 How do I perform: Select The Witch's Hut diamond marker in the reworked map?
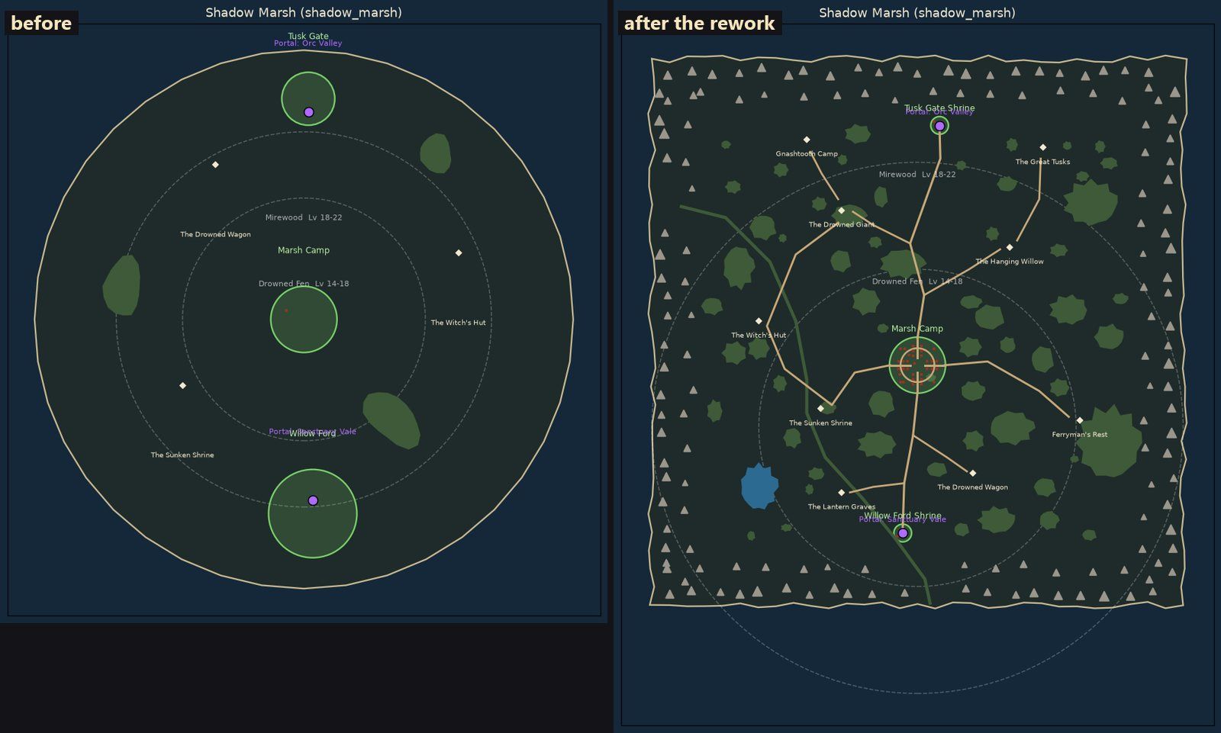(x=759, y=321)
